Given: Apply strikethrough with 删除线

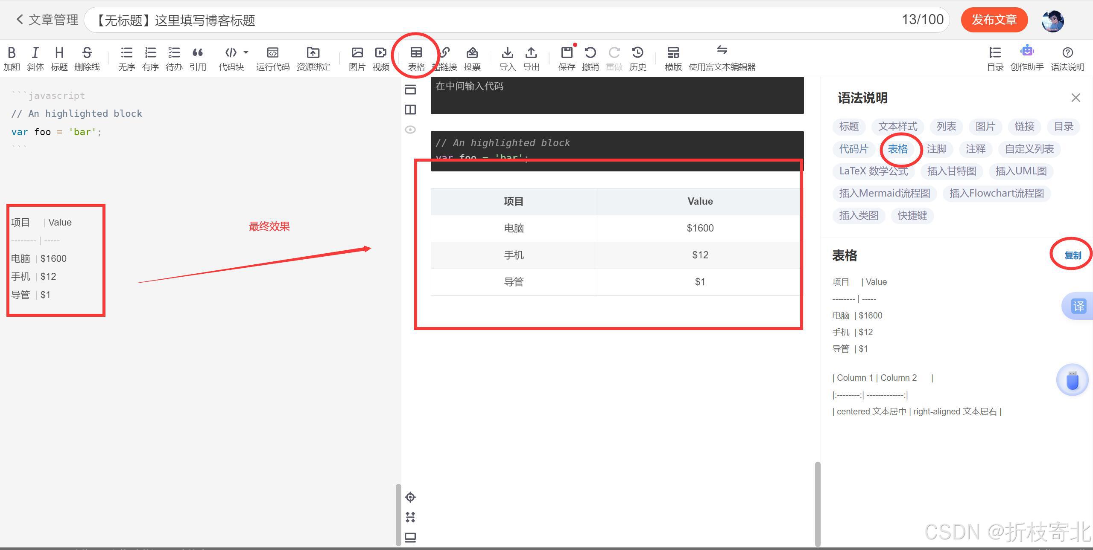Looking at the screenshot, I should (x=87, y=58).
